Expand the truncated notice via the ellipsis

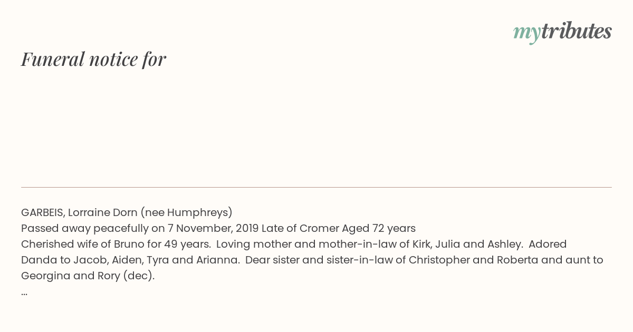tap(24, 293)
